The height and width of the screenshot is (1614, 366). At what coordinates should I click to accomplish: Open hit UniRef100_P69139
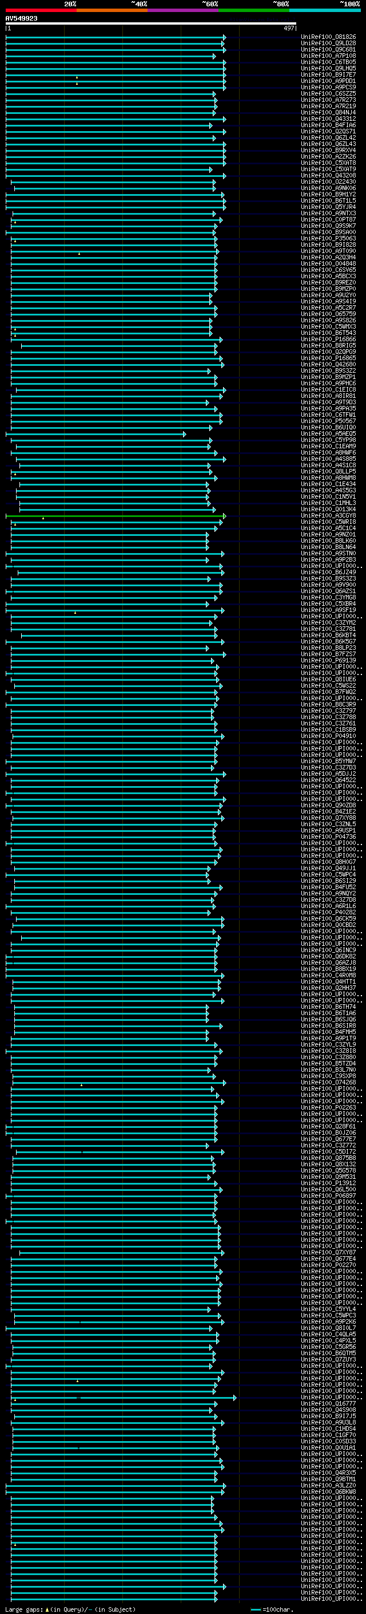[328, 660]
